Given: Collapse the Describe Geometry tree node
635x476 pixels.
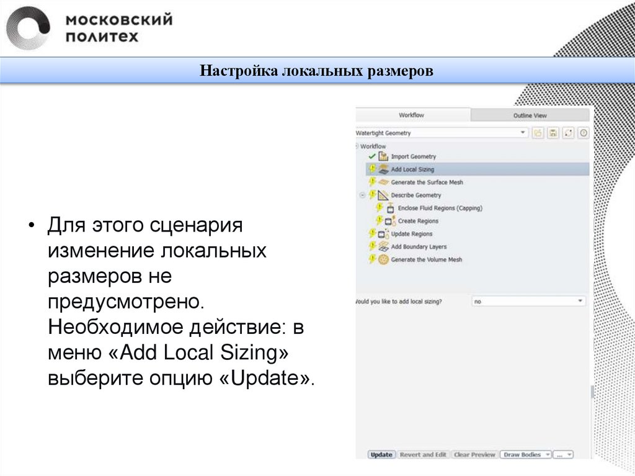Looking at the screenshot, I should pyautogui.click(x=362, y=195).
